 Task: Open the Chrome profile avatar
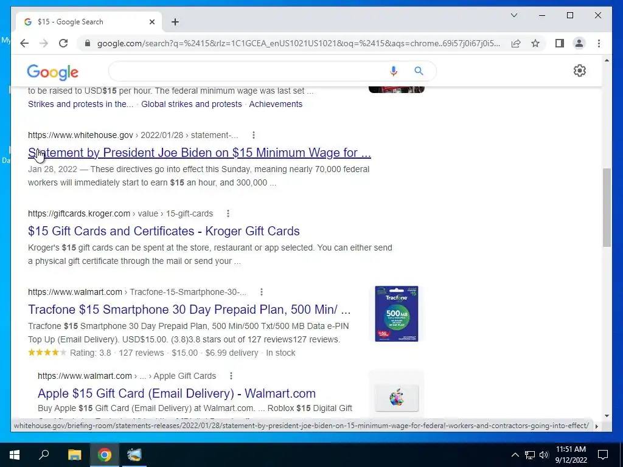pos(579,43)
